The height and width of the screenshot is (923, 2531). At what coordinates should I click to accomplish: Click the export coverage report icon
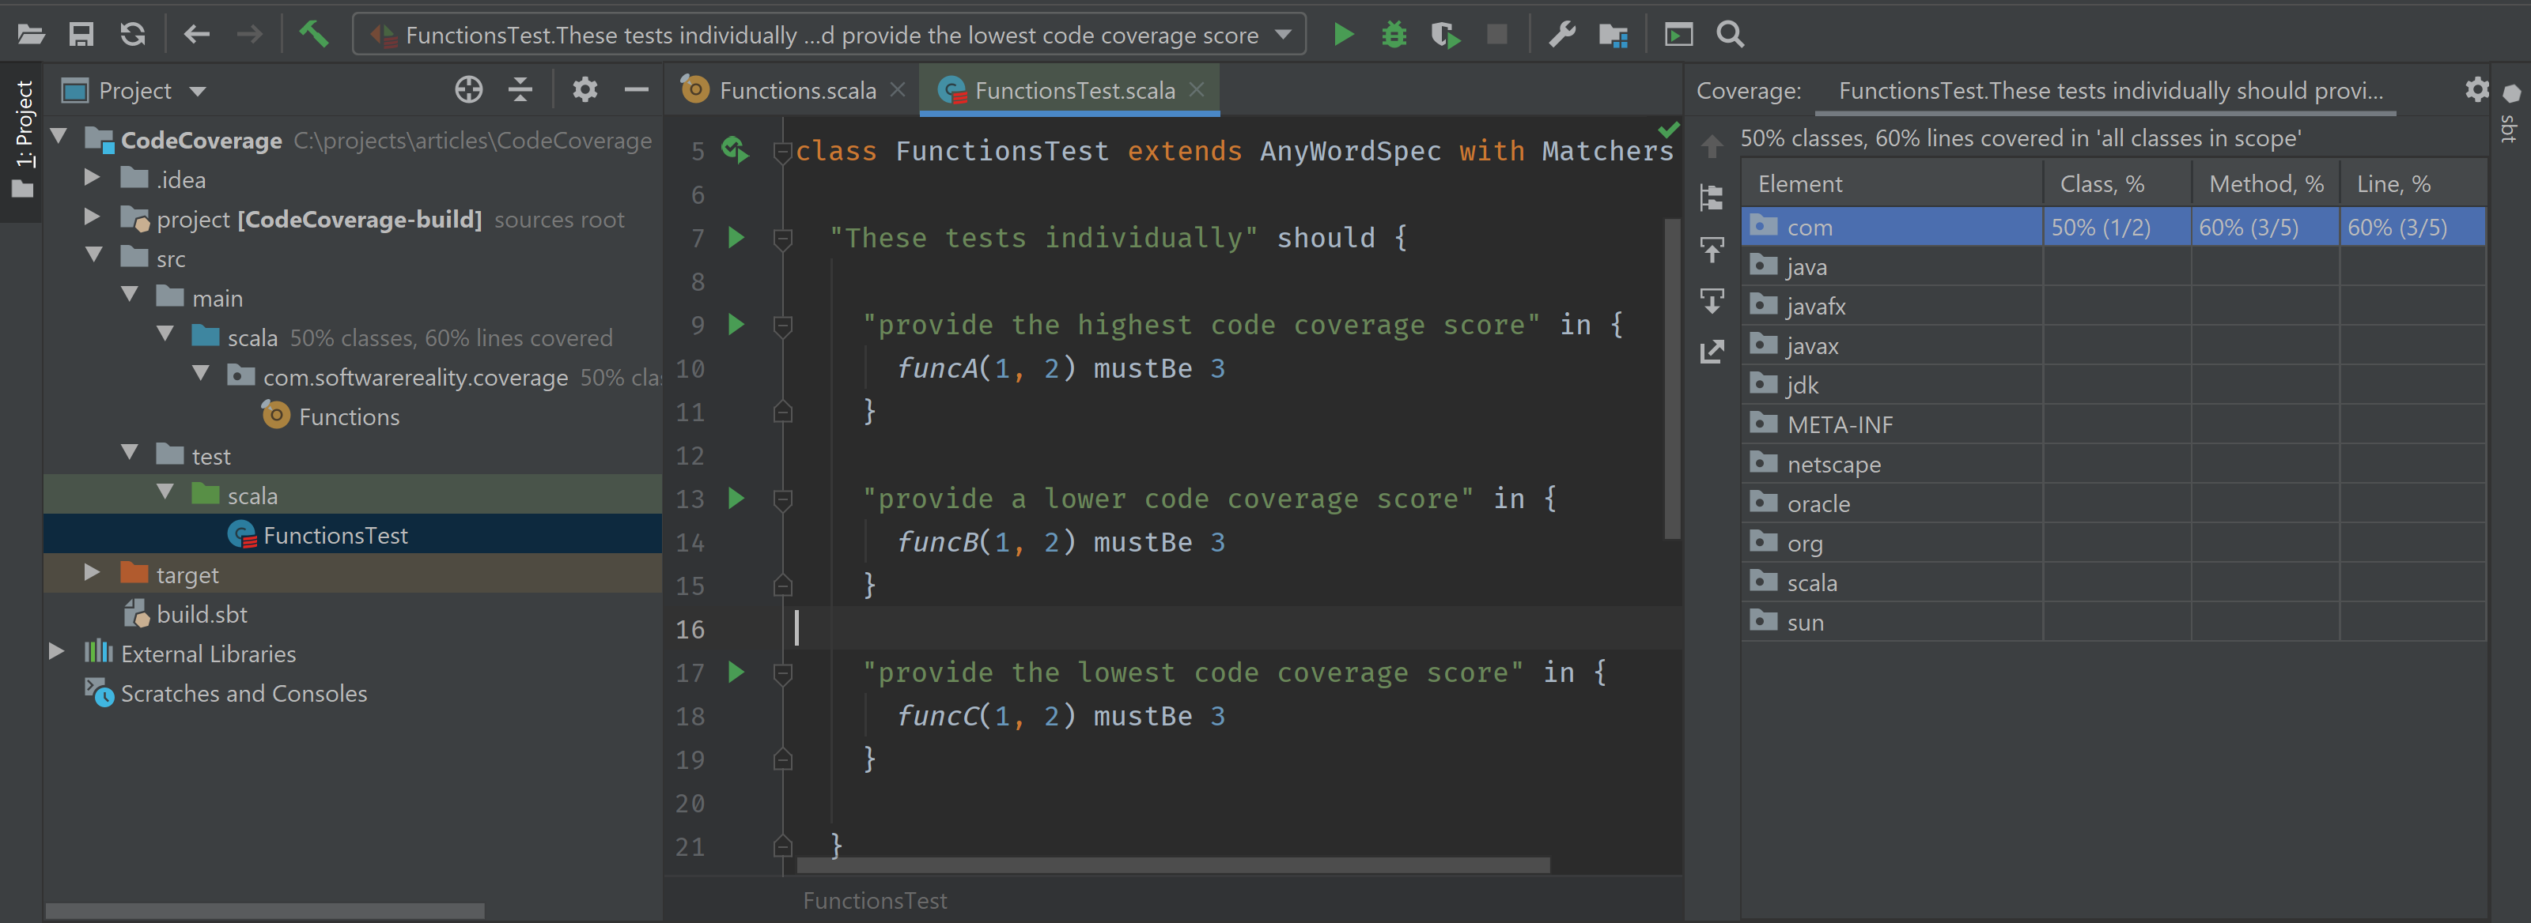(x=1712, y=351)
